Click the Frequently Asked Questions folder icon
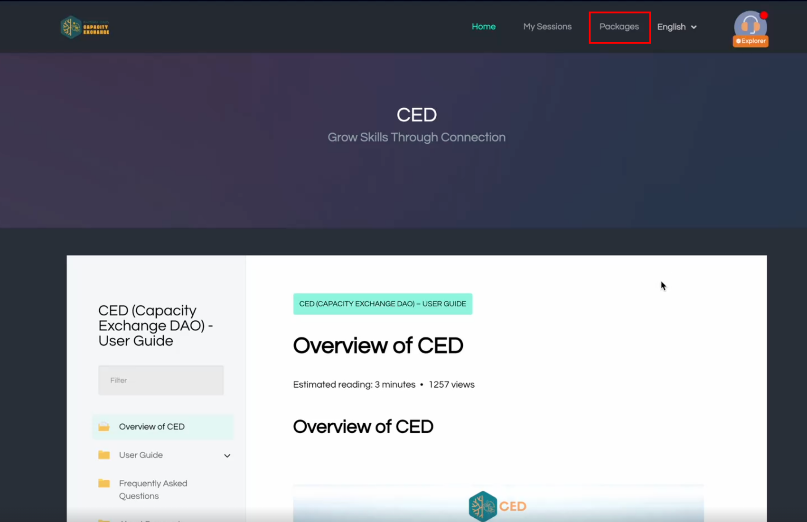The width and height of the screenshot is (807, 522). point(104,484)
